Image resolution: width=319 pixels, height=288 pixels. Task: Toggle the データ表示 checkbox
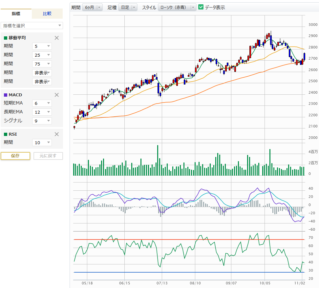[201, 7]
